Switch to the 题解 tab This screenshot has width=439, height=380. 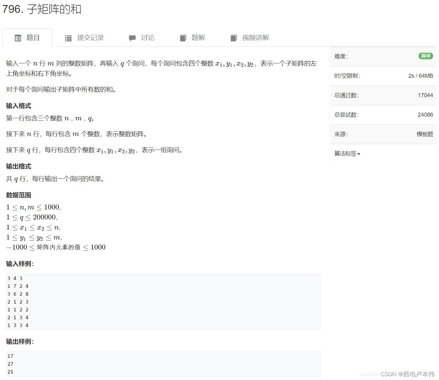(x=198, y=38)
